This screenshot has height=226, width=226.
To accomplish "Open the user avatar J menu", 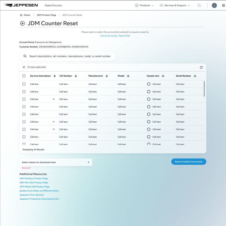I will (x=214, y=5).
